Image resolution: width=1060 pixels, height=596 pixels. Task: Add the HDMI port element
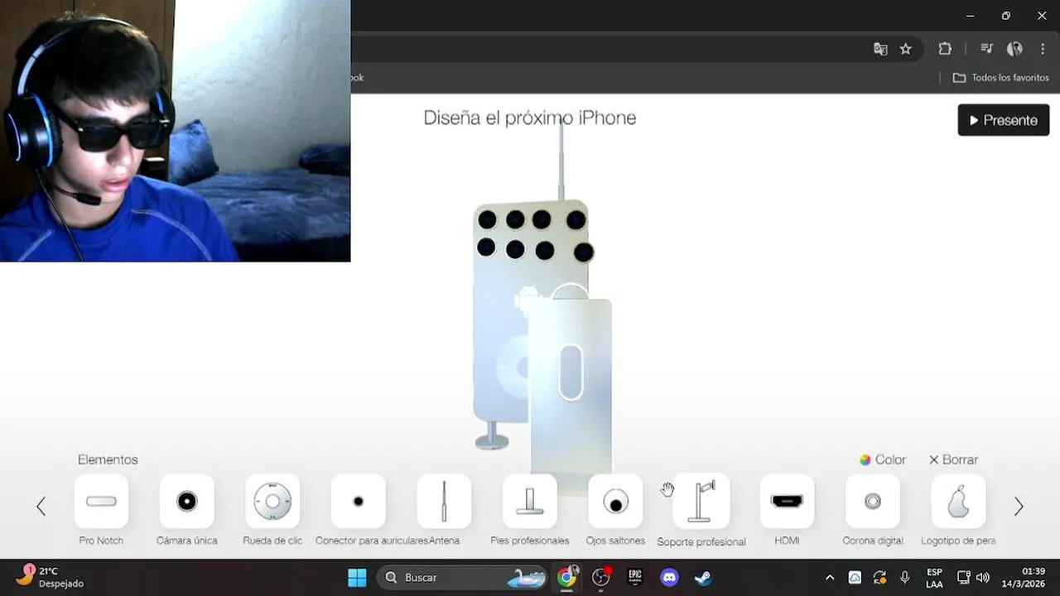787,501
